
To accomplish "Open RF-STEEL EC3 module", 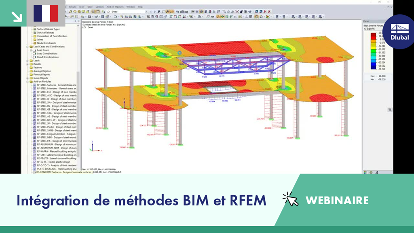I will (x=57, y=92).
